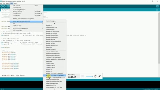The width and height of the screenshot is (160, 90).
Task: Select the pen annotation icon in recorder
Action: click(99, 76)
